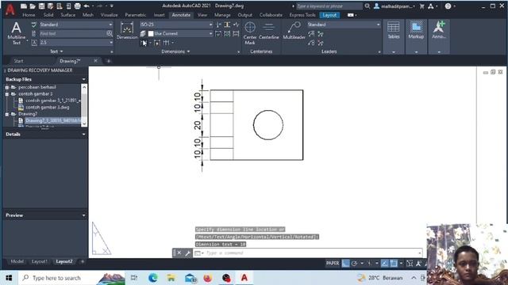This screenshot has width=508, height=285.
Task: Click the dimension layer override icon
Action: 143,33
